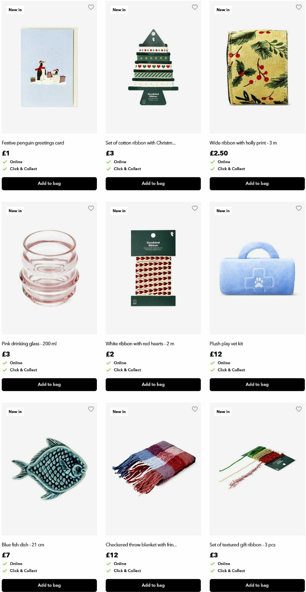Click heart icon on cotton ribbon set
This screenshot has width=306, height=592.
(195, 7)
